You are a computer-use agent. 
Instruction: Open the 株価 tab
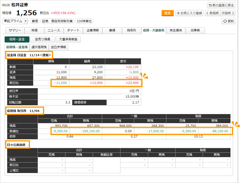point(34,31)
